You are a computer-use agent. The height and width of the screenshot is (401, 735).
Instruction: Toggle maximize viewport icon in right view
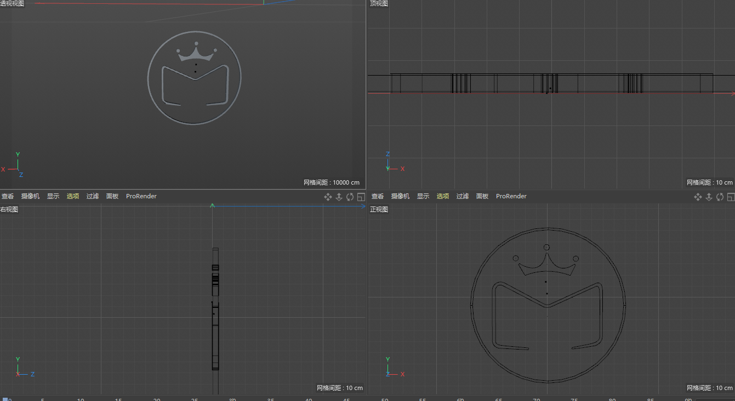(x=361, y=197)
